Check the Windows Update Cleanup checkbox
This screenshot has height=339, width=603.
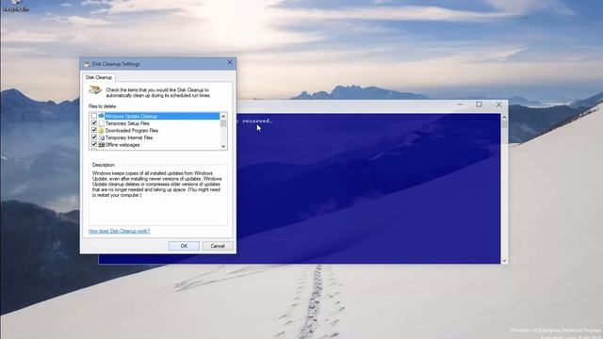94,116
